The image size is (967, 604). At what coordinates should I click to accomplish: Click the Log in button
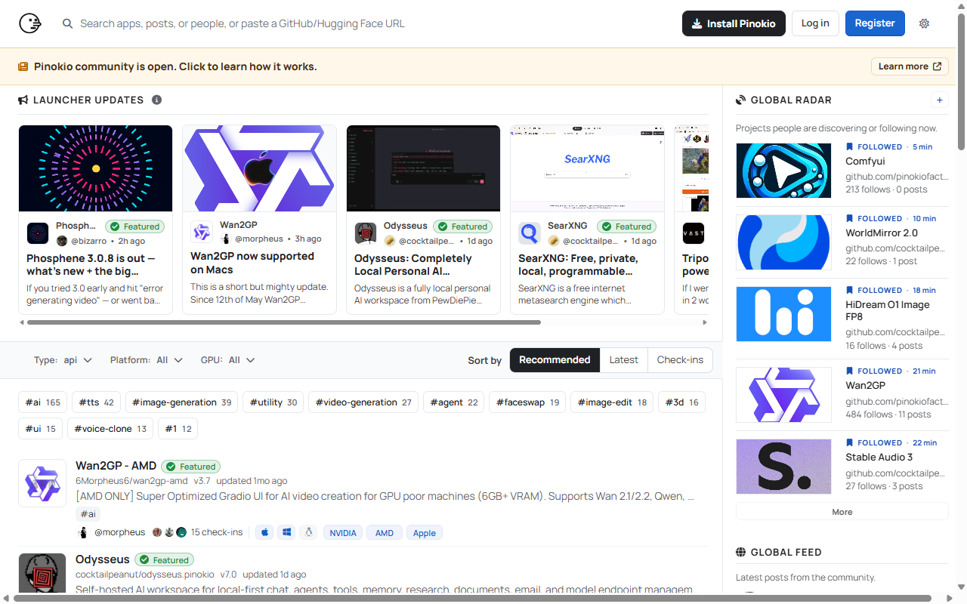815,23
